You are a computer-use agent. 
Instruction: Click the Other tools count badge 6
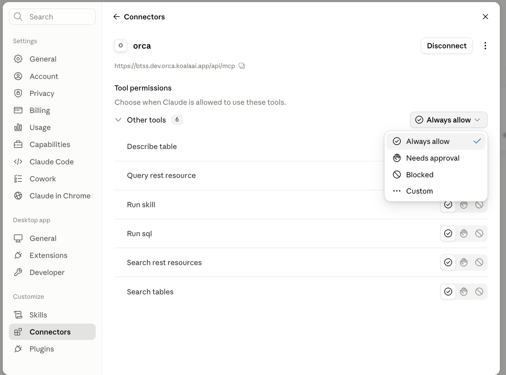click(x=177, y=119)
